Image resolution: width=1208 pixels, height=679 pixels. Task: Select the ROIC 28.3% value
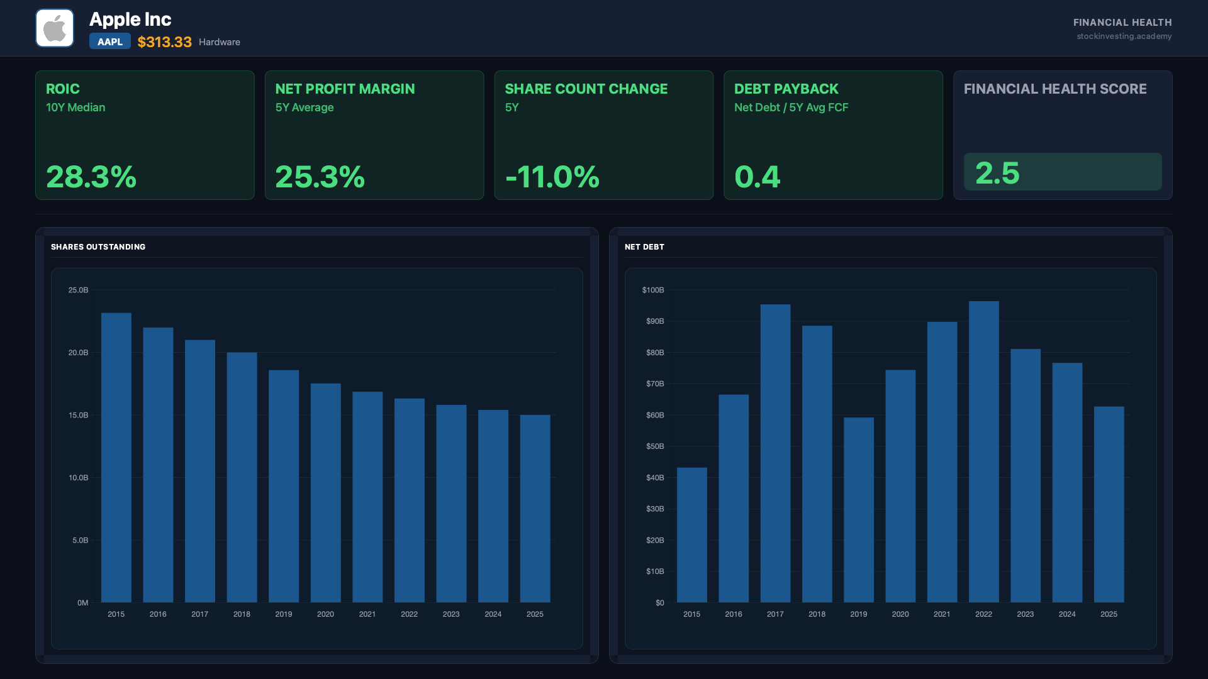(x=91, y=177)
